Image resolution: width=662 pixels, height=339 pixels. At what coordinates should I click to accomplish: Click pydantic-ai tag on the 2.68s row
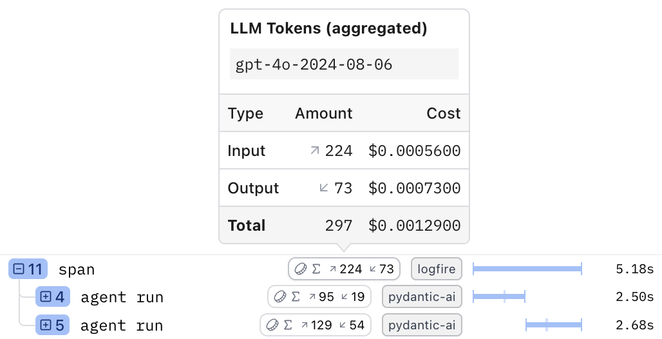click(422, 325)
